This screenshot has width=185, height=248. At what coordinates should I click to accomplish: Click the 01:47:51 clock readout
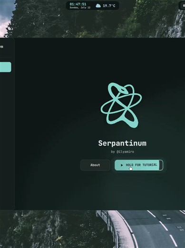click(78, 4)
